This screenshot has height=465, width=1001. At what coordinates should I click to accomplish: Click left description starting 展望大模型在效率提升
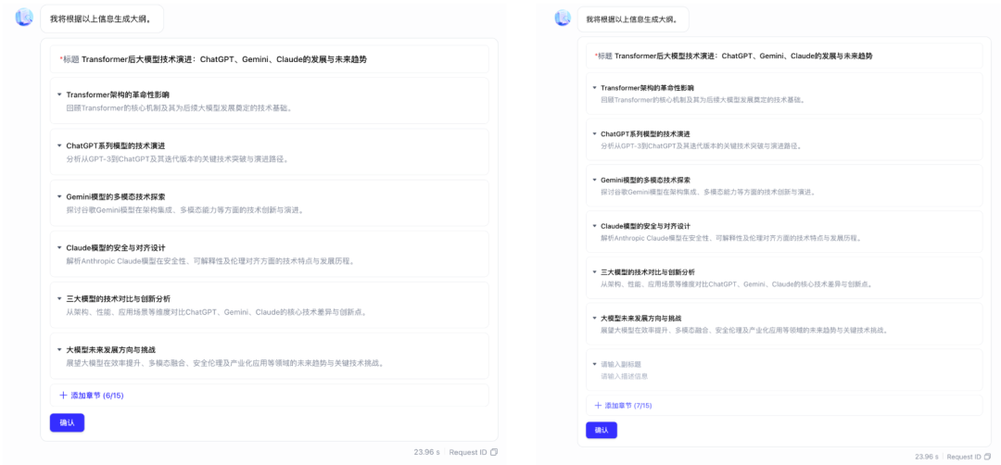pos(226,363)
